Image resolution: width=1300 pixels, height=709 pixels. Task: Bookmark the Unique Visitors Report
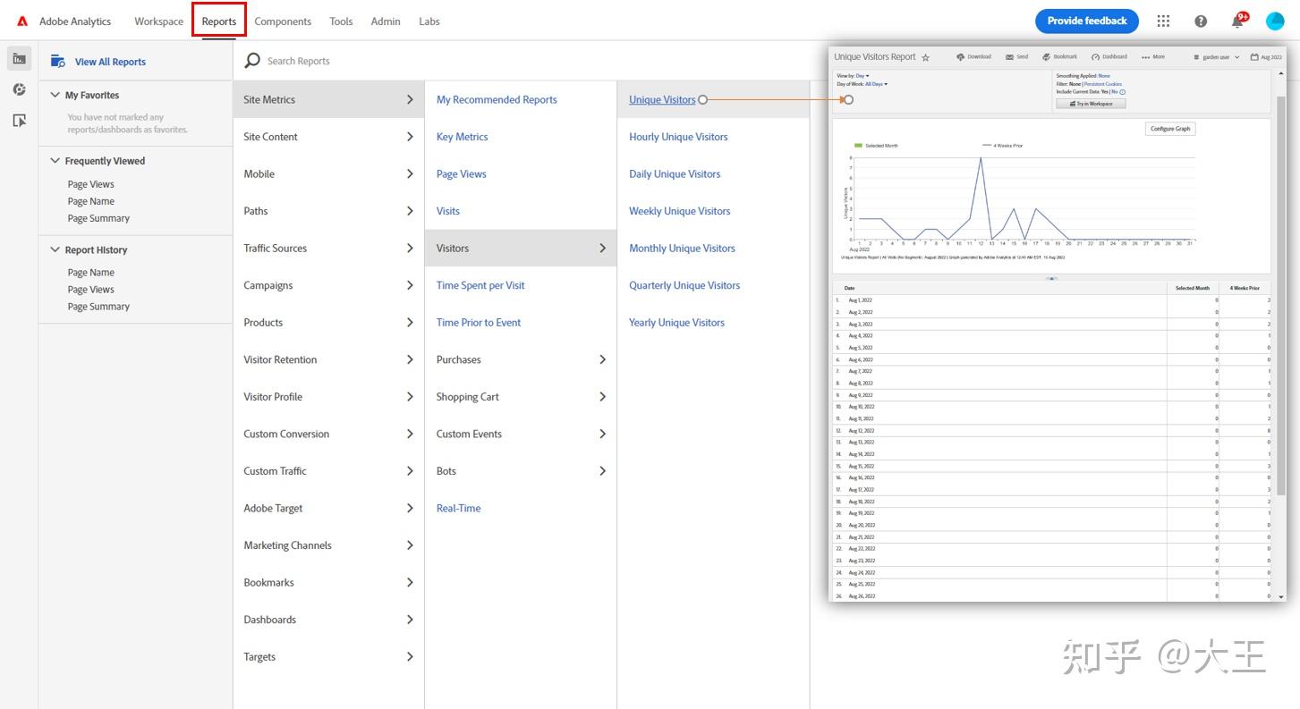pyautogui.click(x=1058, y=55)
